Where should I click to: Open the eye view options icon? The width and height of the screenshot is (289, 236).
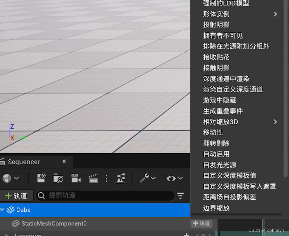(171, 179)
